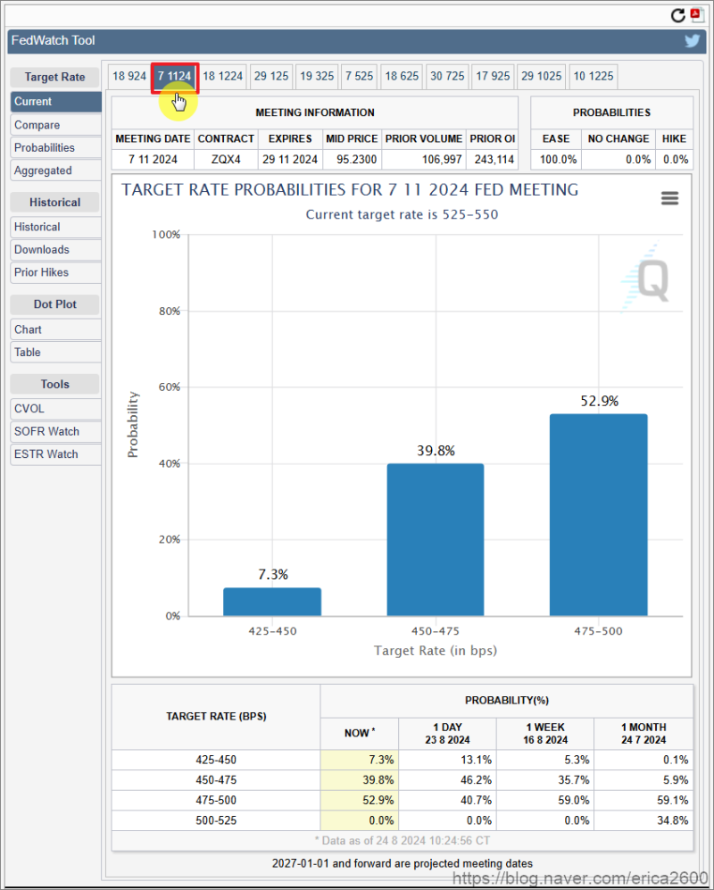714x890 pixels.
Task: Open the Downloads sidebar item
Action: tap(55, 250)
